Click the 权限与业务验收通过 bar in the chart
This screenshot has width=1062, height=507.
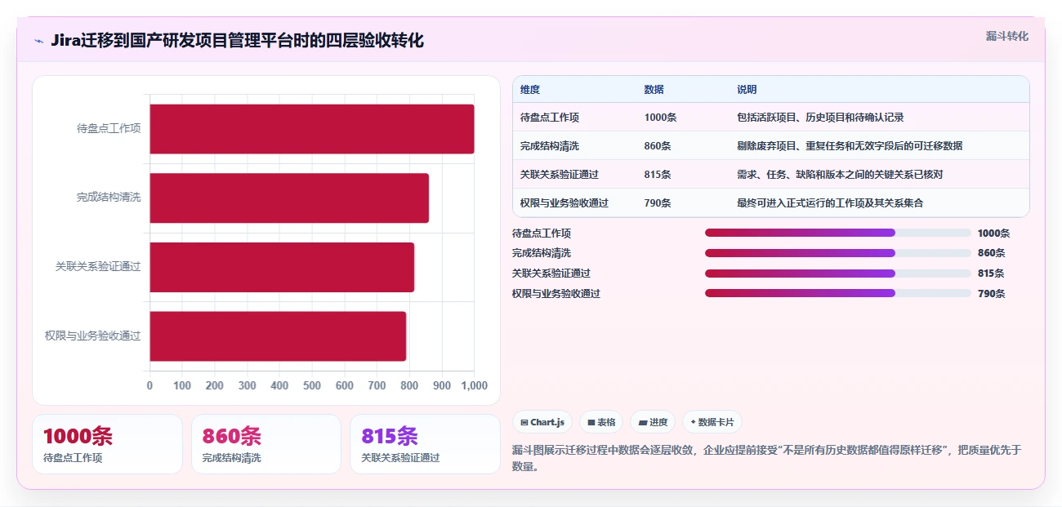click(x=278, y=336)
